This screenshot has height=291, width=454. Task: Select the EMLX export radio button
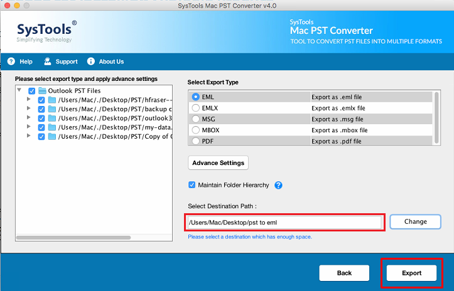[196, 108]
